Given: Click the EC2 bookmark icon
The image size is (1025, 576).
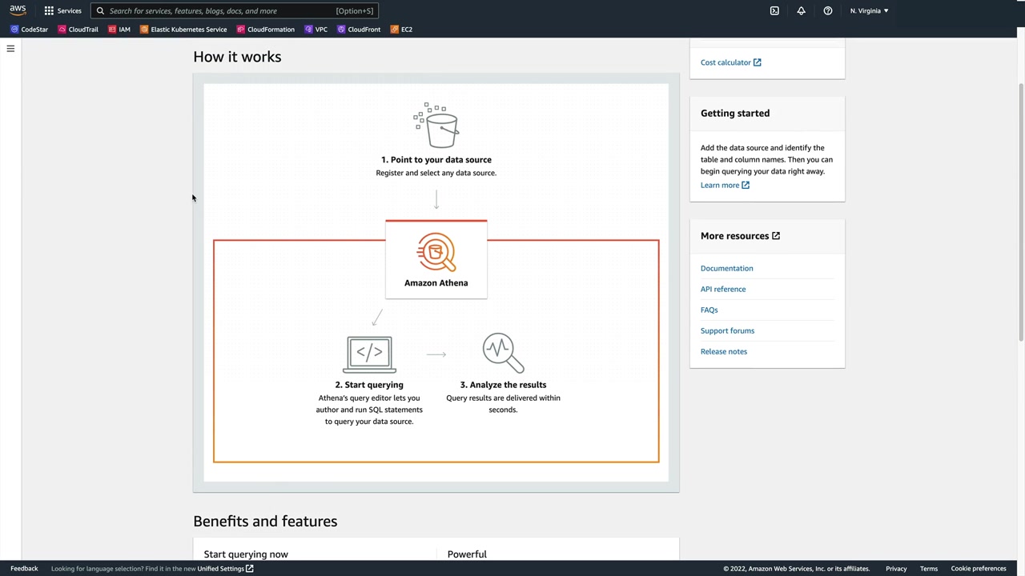Looking at the screenshot, I should (395, 30).
